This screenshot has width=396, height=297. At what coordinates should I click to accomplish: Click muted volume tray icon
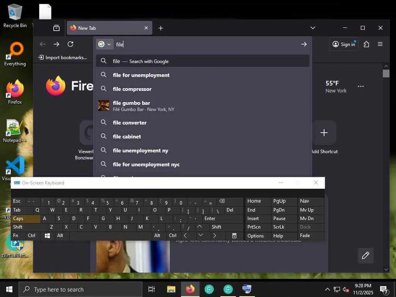346,289
